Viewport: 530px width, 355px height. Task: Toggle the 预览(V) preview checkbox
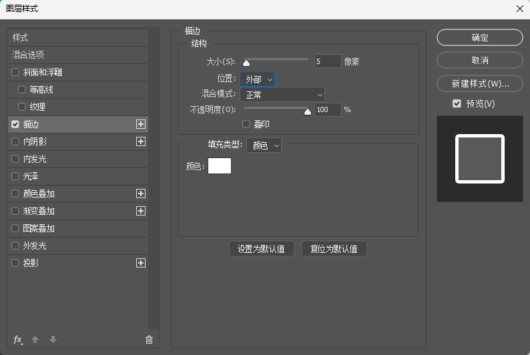coord(457,103)
